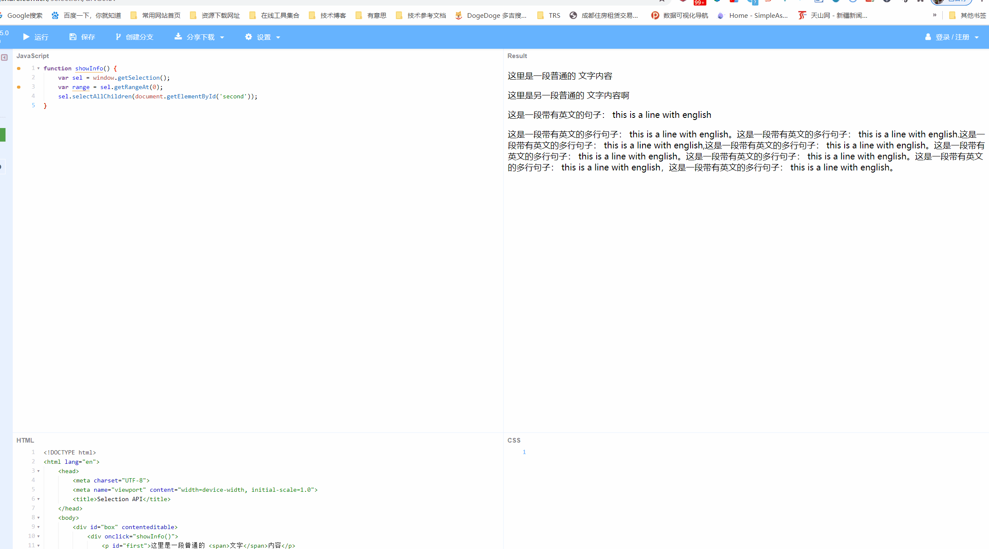The image size is (989, 549).
Task: Click the Result panel label
Action: [517, 56]
